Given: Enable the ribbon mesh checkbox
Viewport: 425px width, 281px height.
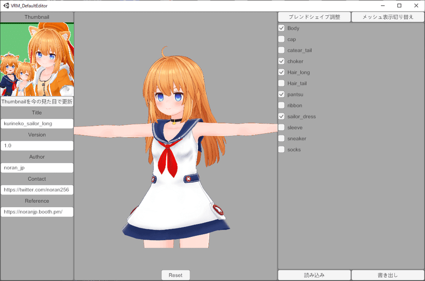Looking at the screenshot, I should [x=282, y=105].
